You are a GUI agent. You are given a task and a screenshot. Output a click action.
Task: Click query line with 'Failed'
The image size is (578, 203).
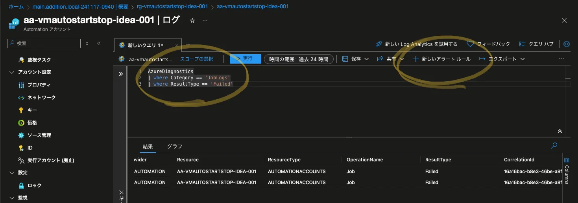coord(190,84)
